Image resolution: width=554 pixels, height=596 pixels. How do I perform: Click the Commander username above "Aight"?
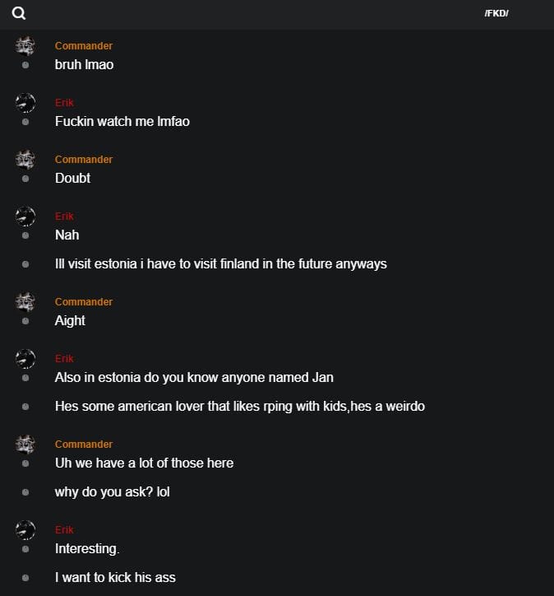point(84,302)
